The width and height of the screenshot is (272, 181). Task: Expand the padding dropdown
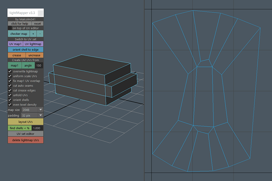click(32, 115)
